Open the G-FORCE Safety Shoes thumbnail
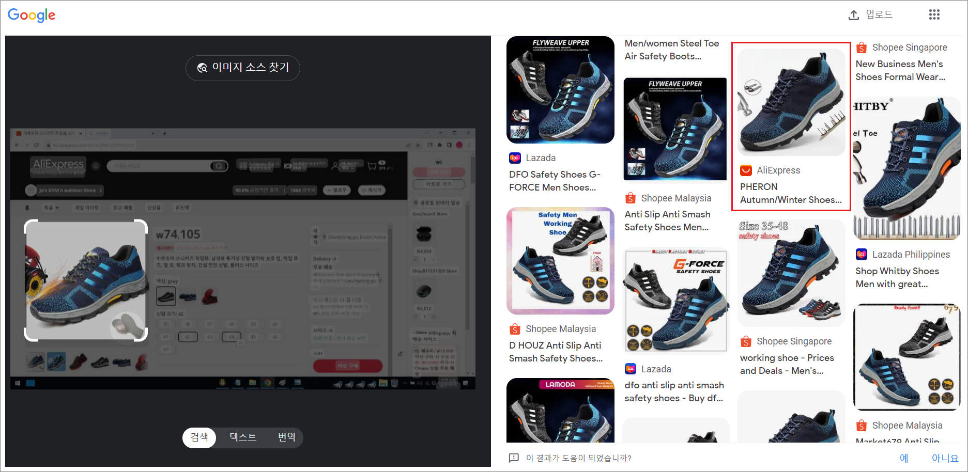968x472 pixels. point(675,301)
